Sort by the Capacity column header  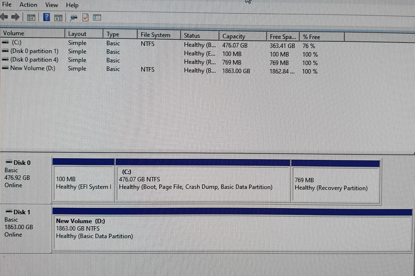coord(243,36)
